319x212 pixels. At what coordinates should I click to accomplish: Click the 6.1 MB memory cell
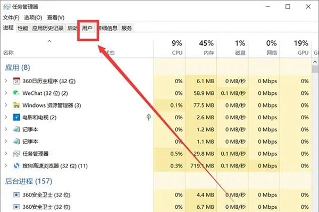(x=205, y=81)
